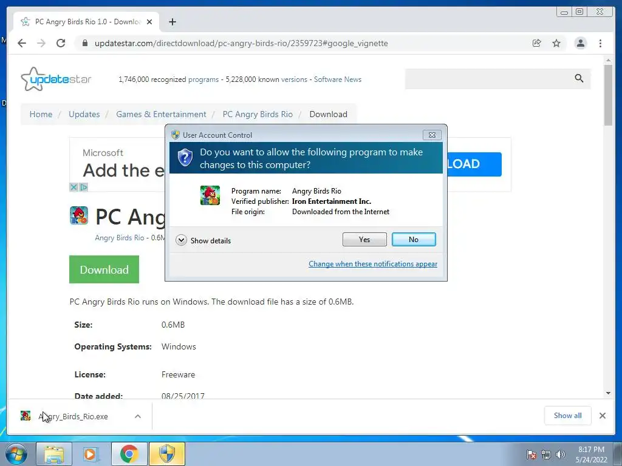Share this page via the share icon
The height and width of the screenshot is (466, 622).
coord(536,43)
